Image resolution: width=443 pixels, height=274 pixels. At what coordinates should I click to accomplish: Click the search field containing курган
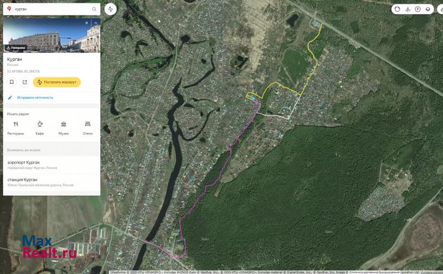tap(47, 9)
